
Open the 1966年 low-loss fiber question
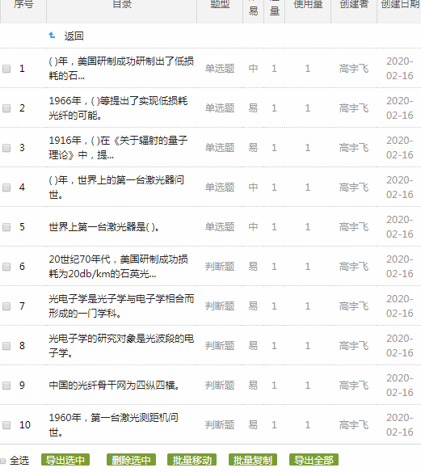tap(118, 108)
